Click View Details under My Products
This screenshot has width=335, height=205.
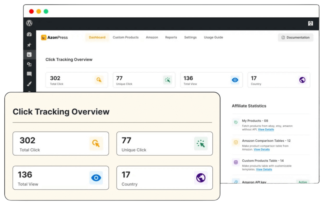266,130
